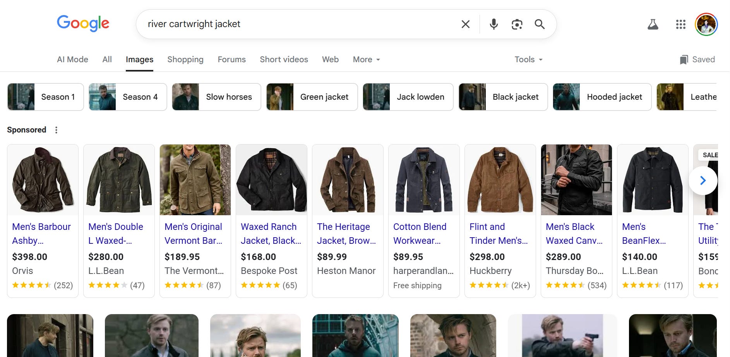Viewport: 730px width, 357px height.
Task: Select the Images tab
Action: coord(139,59)
